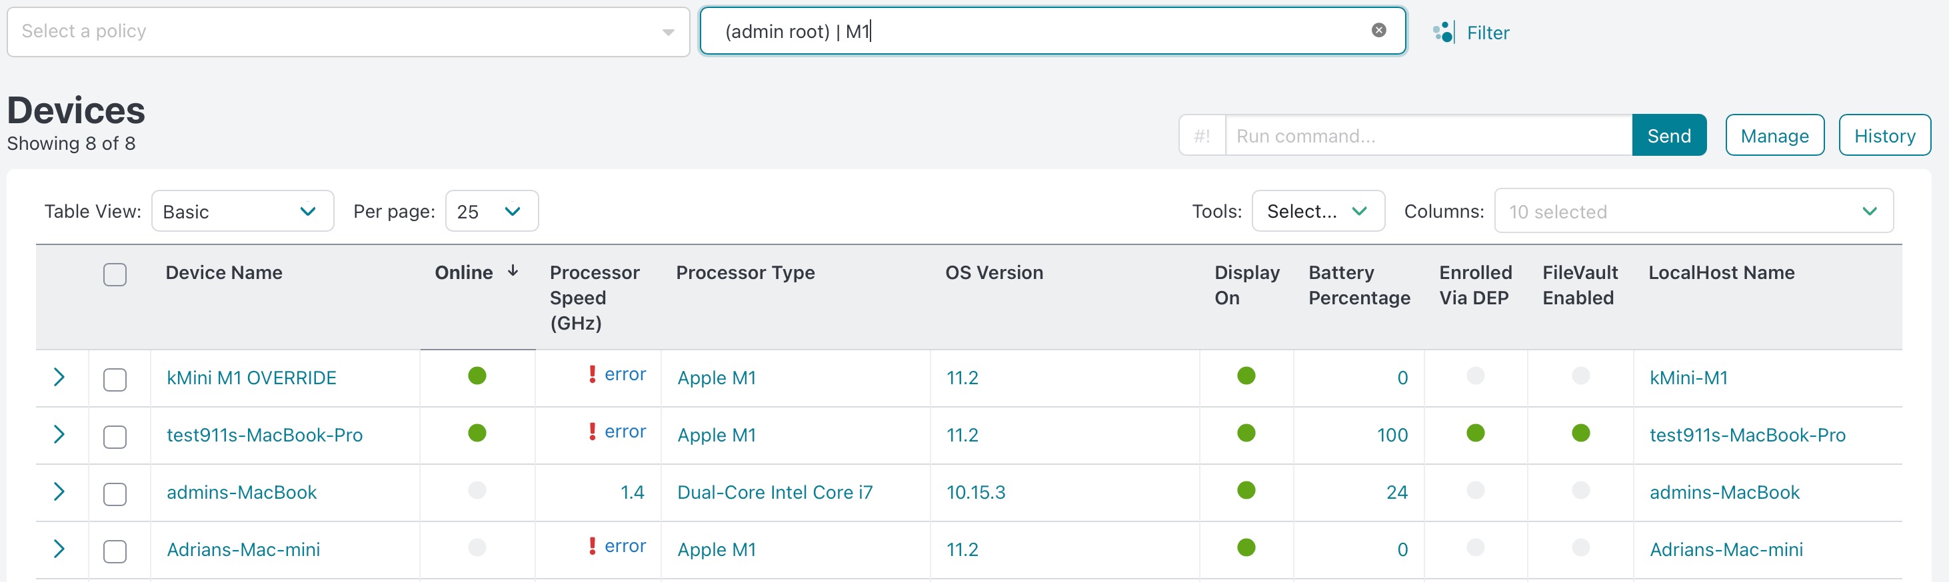This screenshot has height=582, width=1949.
Task: Expand the test911s-MacBook-Pro row details
Action: [x=59, y=434]
